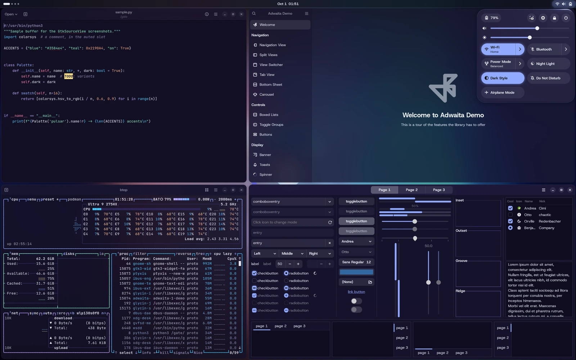Click the system tray volume icon

(564, 4)
